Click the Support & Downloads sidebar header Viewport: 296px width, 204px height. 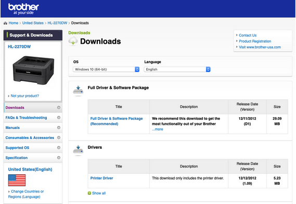point(33,35)
